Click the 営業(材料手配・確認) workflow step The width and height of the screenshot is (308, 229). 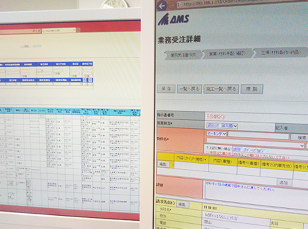[227, 53]
